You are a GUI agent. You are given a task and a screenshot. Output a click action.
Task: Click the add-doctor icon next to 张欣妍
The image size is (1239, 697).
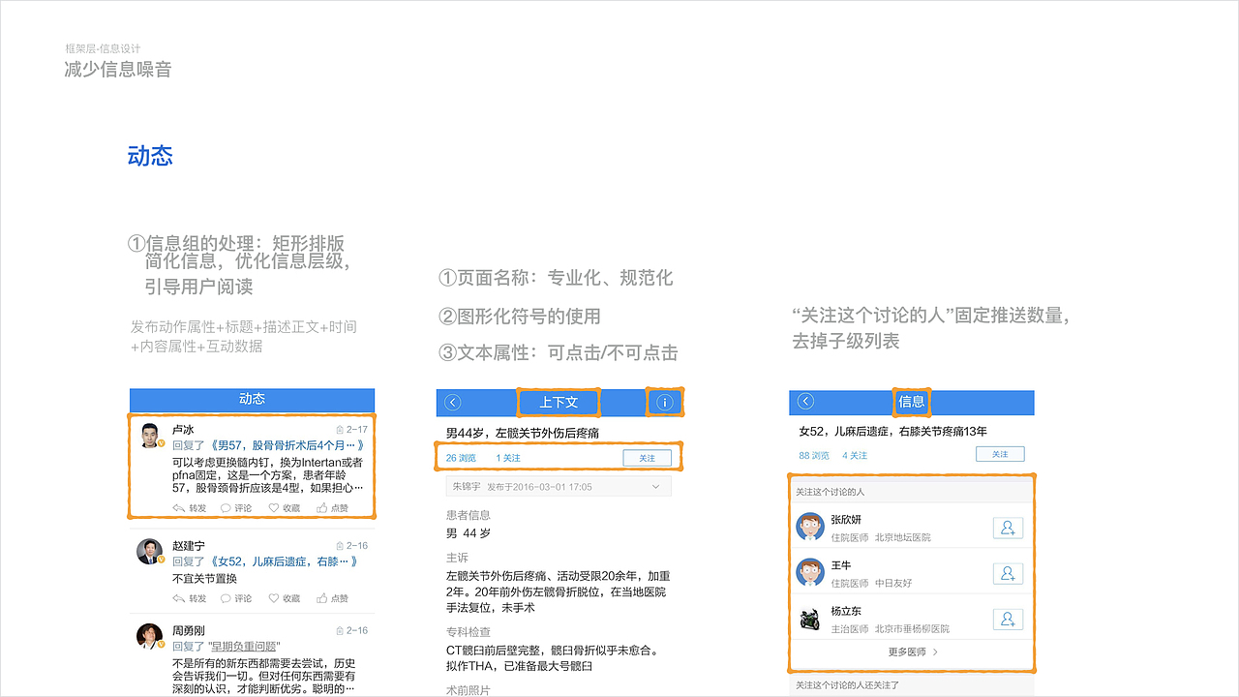point(1008,529)
